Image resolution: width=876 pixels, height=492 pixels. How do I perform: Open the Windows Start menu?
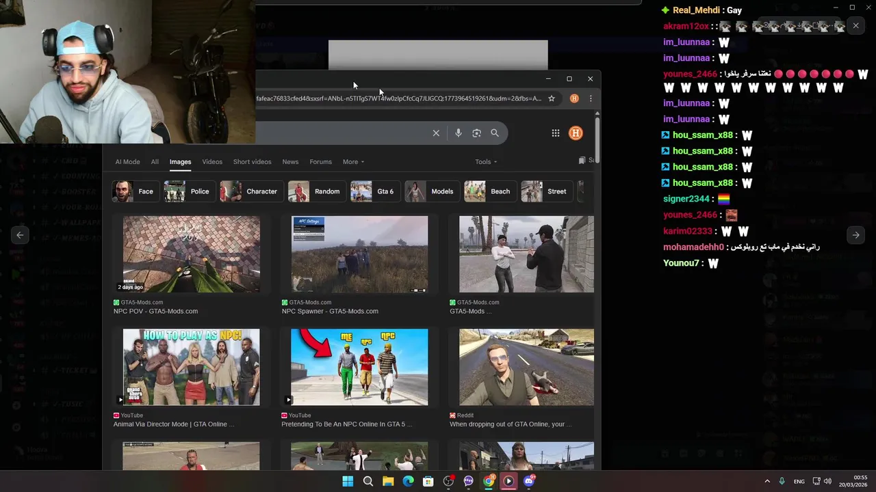tap(348, 481)
